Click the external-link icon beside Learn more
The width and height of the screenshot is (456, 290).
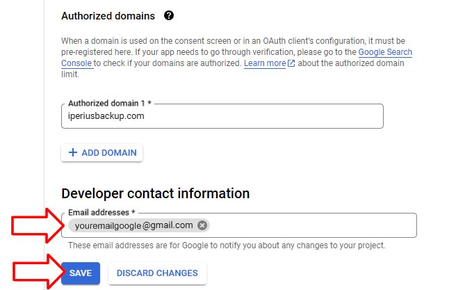click(291, 63)
